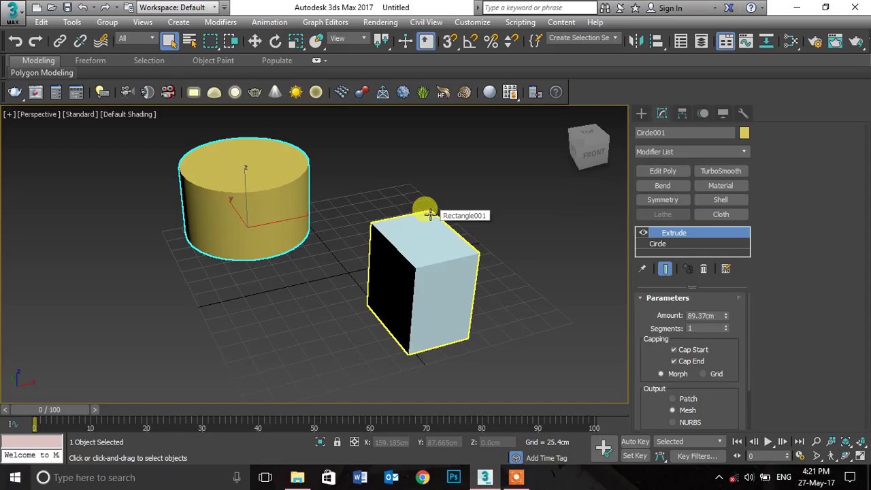
Task: Launch Photoshop from the taskbar
Action: click(x=454, y=477)
